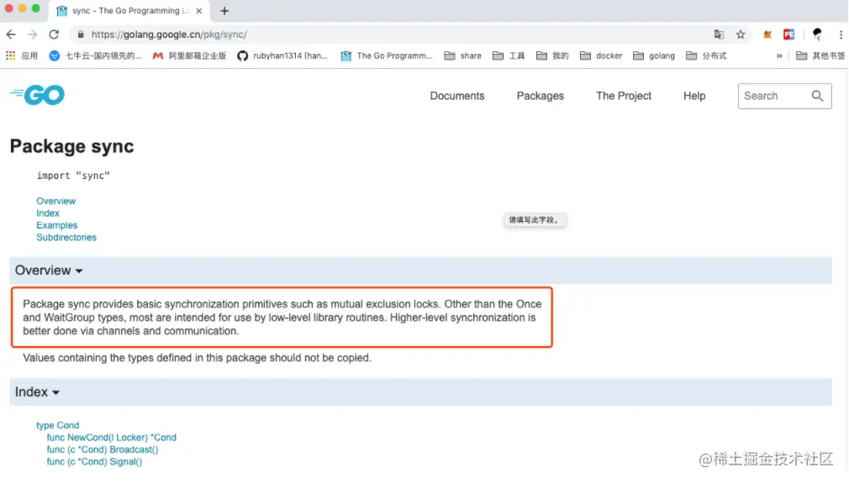This screenshot has height=483, width=849.
Task: Jump to the Examples link
Action: point(57,226)
